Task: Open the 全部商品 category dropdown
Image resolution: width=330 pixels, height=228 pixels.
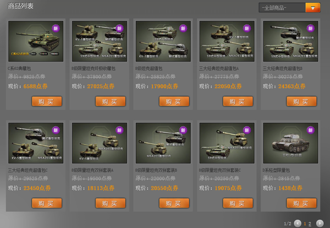Action: [282, 8]
